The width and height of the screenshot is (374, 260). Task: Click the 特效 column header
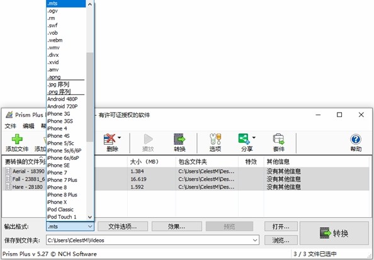251,162
